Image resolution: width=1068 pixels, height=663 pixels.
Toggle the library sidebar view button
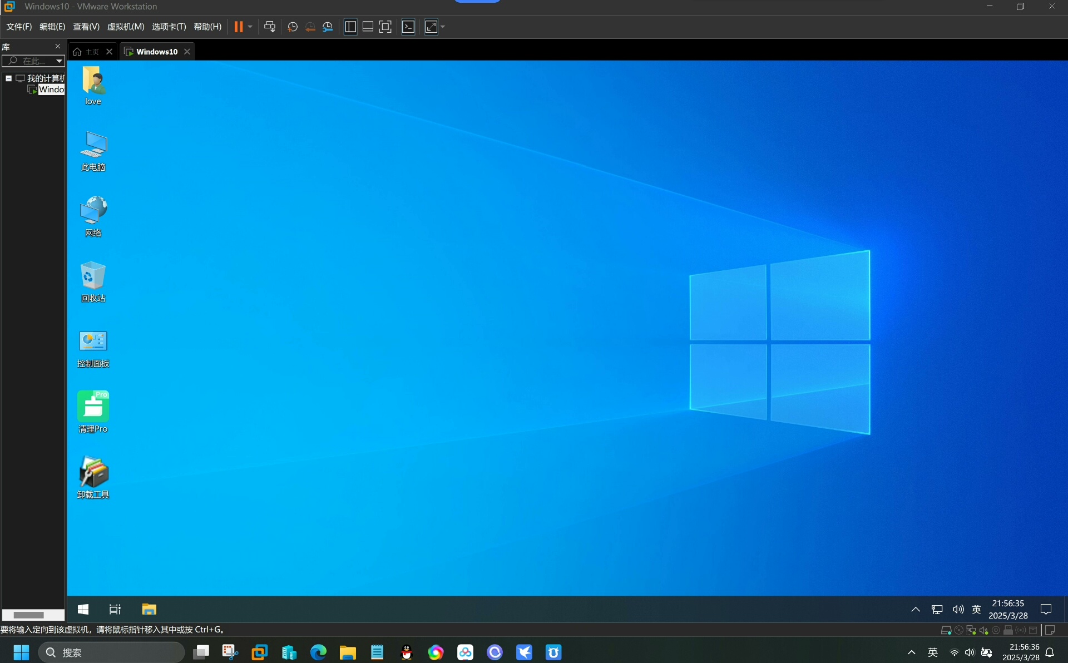pyautogui.click(x=350, y=27)
